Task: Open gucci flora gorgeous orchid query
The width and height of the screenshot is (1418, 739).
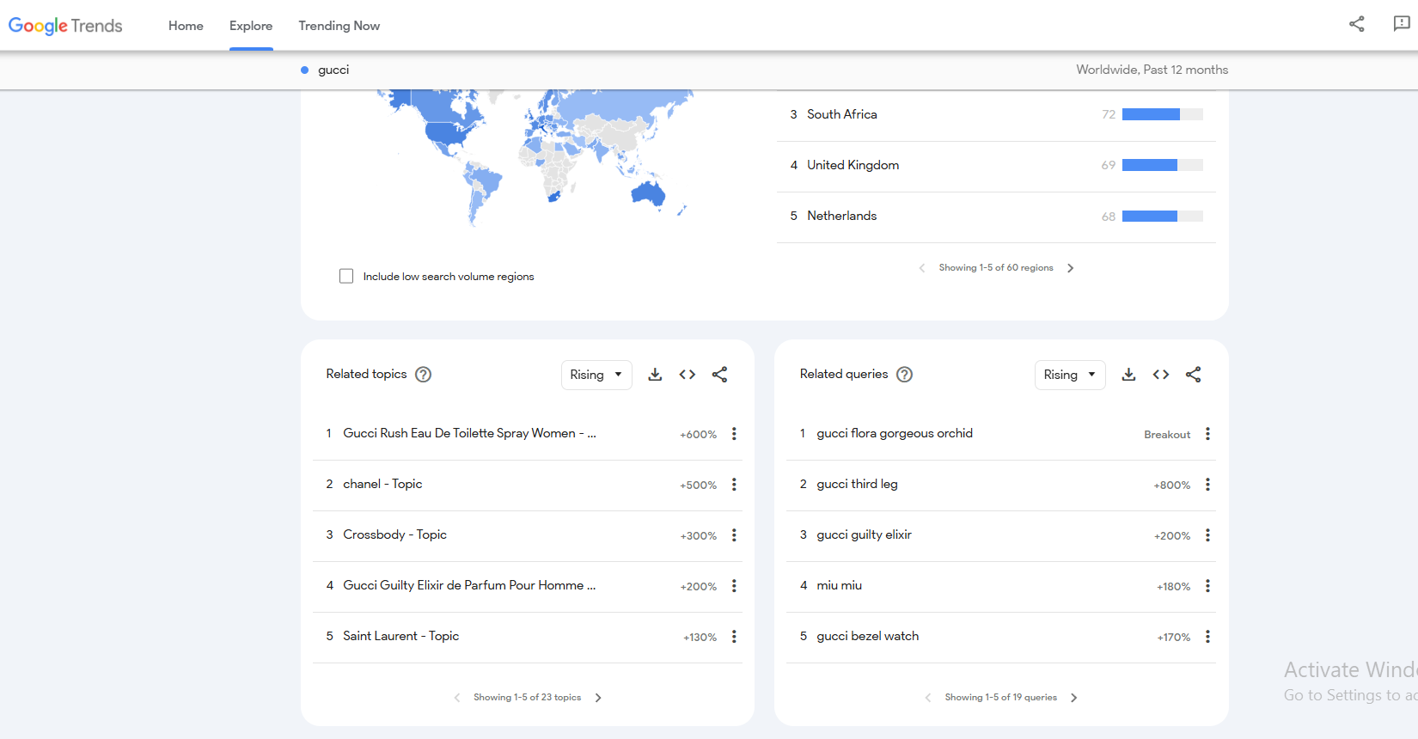Action: tap(895, 433)
